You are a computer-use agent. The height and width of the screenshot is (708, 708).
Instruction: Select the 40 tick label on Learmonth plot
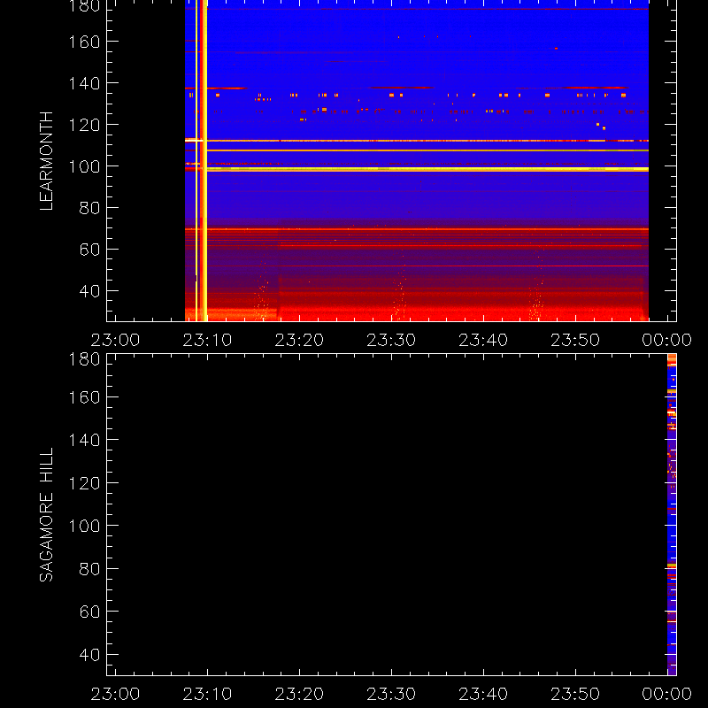click(89, 291)
